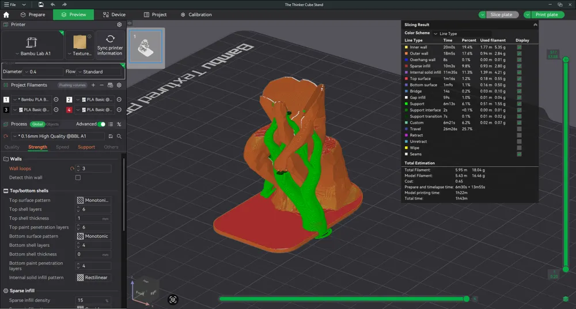Open Print plate options arrow
The image size is (576, 309).
click(x=527, y=15)
